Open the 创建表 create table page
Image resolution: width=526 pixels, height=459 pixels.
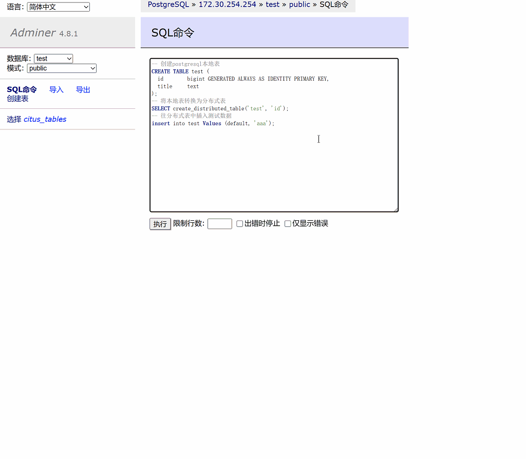18,99
